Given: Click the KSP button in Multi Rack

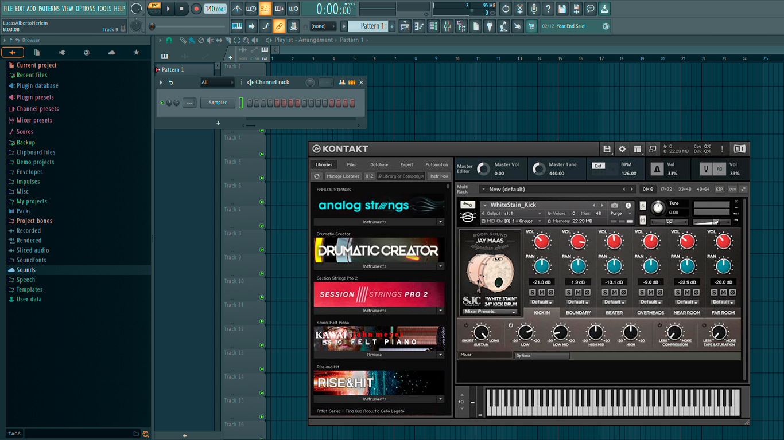Looking at the screenshot, I should pos(719,189).
